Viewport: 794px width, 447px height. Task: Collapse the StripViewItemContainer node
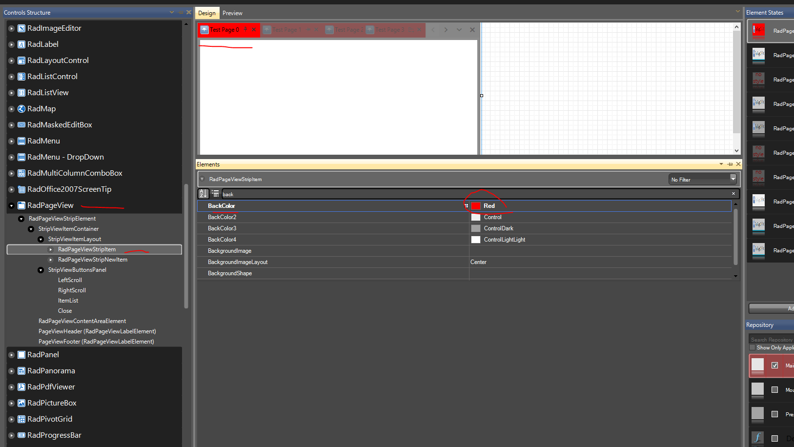click(x=31, y=229)
